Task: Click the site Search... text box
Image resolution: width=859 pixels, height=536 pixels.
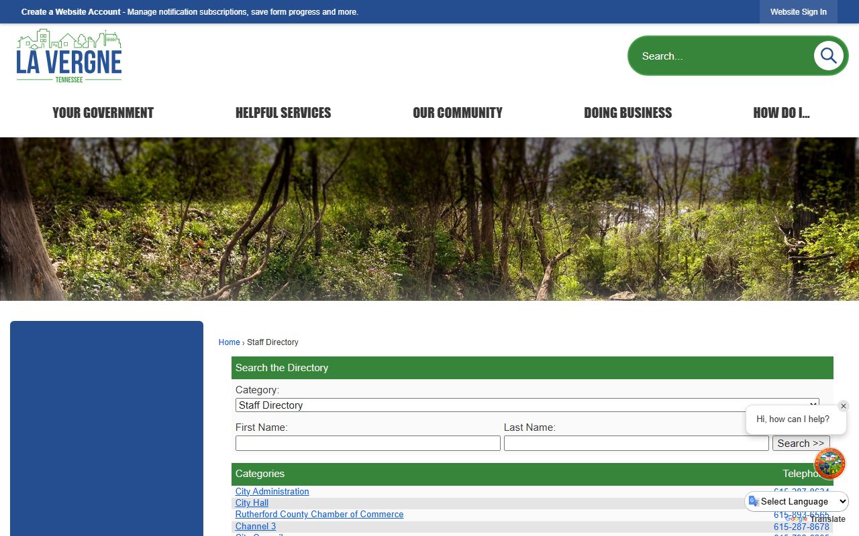Action: tap(721, 56)
